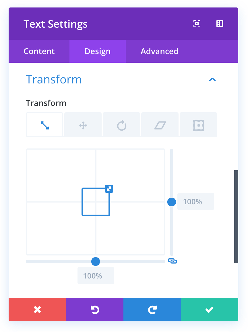Click the Design tab
This screenshot has height=332, width=248.
(98, 51)
